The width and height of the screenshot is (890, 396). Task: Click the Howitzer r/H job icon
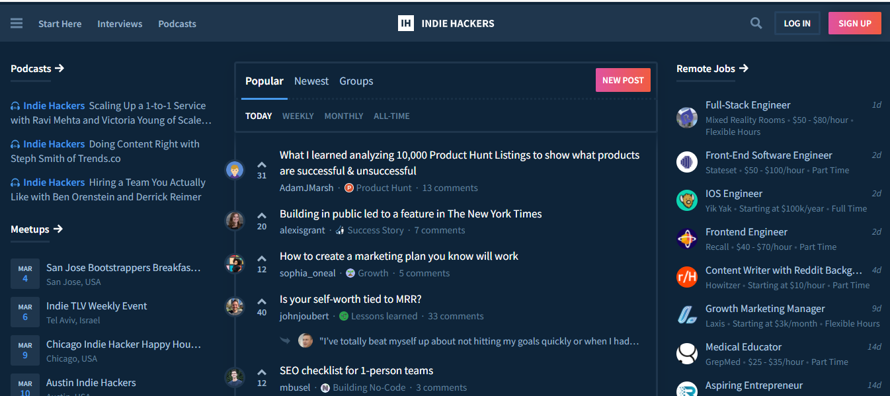pos(687,277)
